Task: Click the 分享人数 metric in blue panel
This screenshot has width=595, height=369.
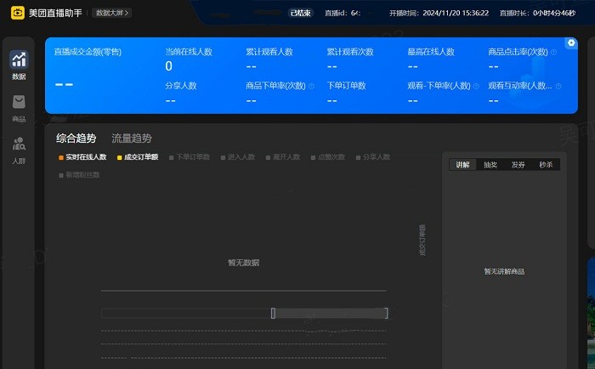Action: tap(180, 86)
